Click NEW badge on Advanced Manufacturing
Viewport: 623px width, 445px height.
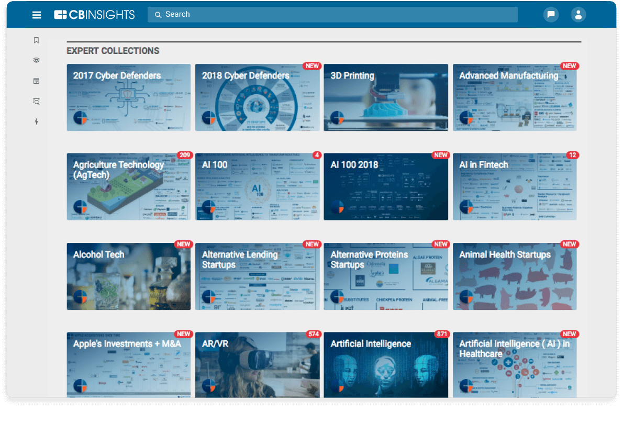tap(570, 66)
